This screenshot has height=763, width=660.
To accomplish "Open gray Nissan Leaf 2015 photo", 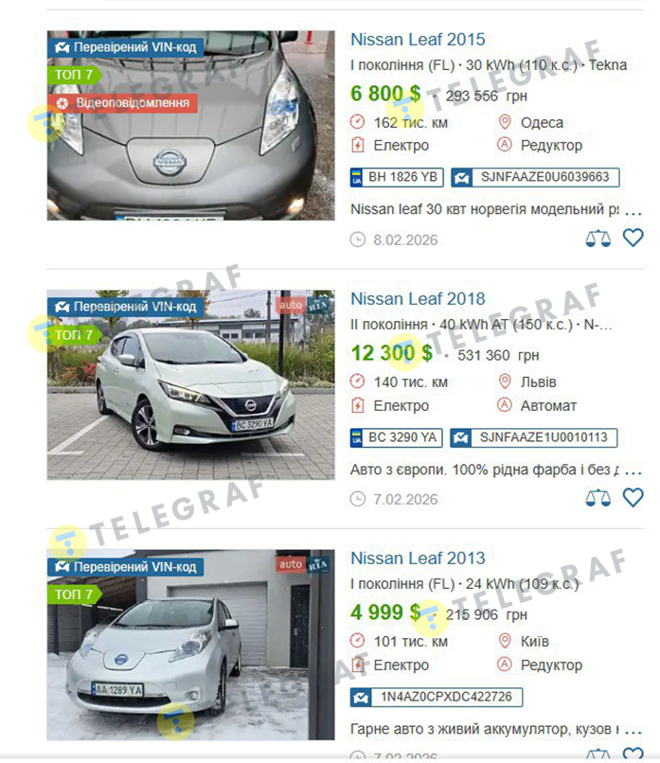I will (x=190, y=126).
